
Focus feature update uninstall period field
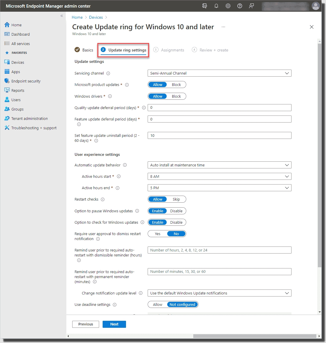[220, 135]
